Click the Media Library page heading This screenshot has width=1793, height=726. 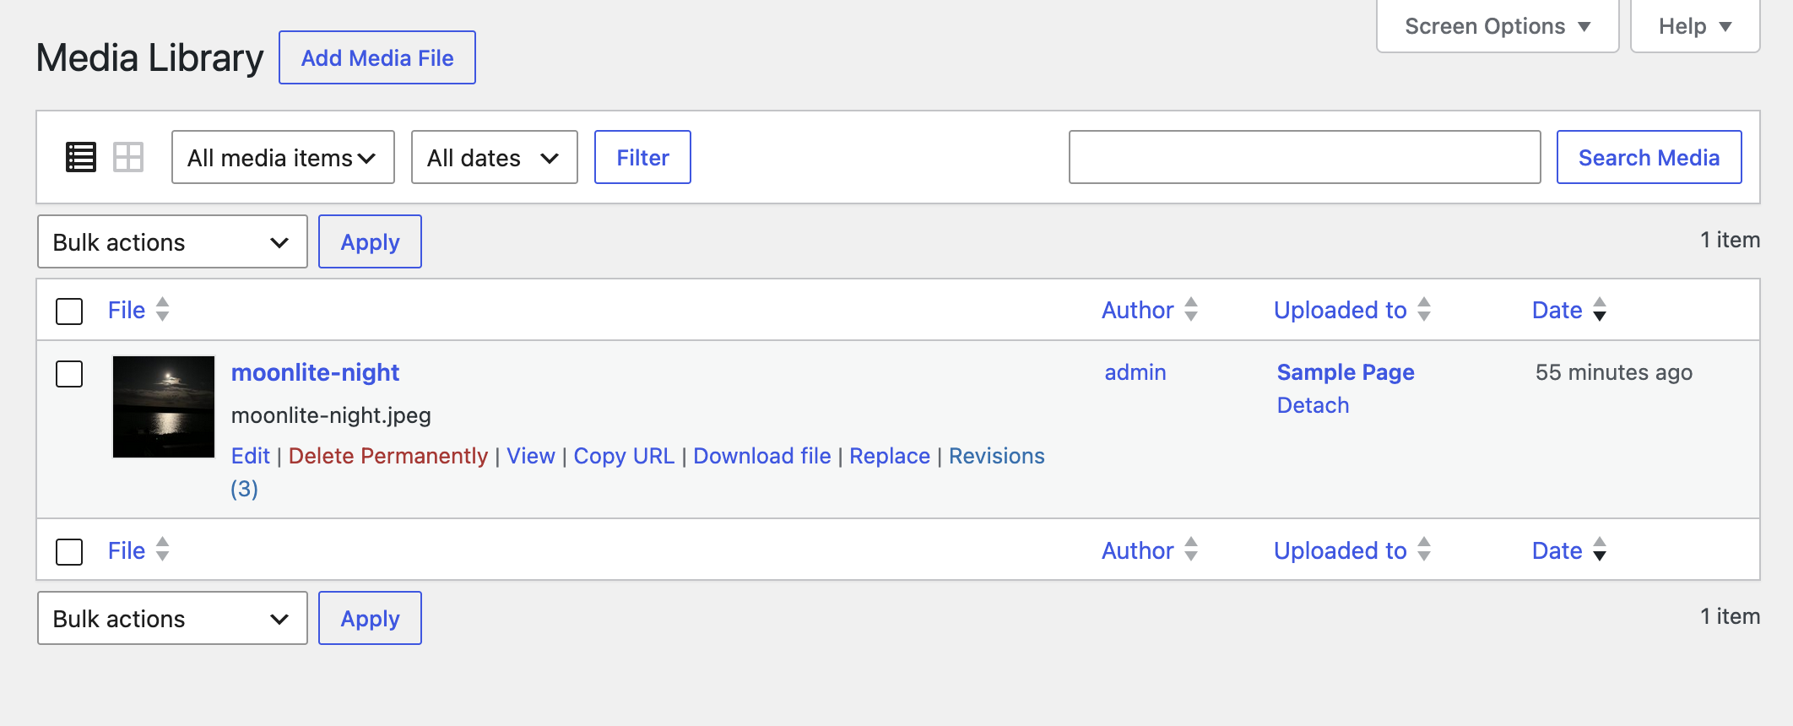coord(150,57)
